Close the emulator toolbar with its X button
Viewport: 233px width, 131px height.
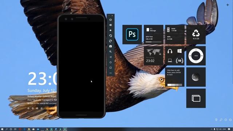pyautogui.click(x=112, y=16)
